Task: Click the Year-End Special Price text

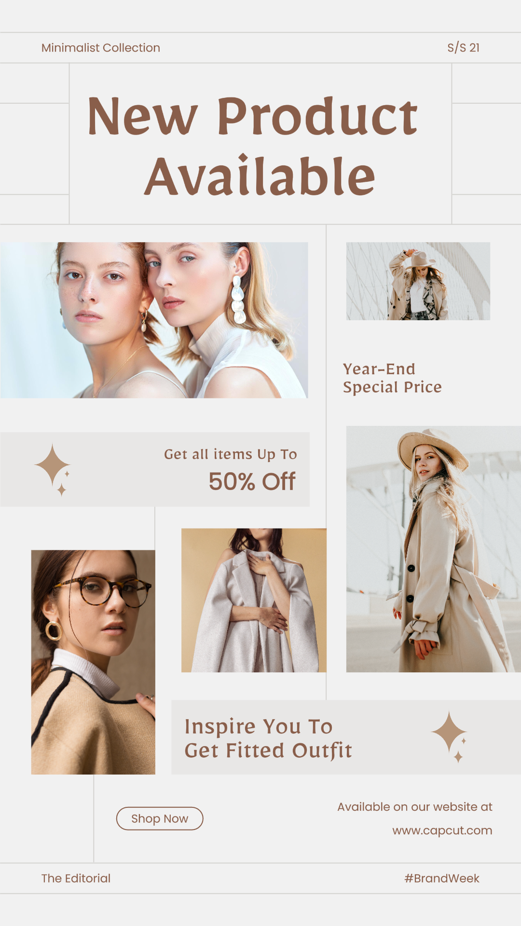Action: [392, 378]
